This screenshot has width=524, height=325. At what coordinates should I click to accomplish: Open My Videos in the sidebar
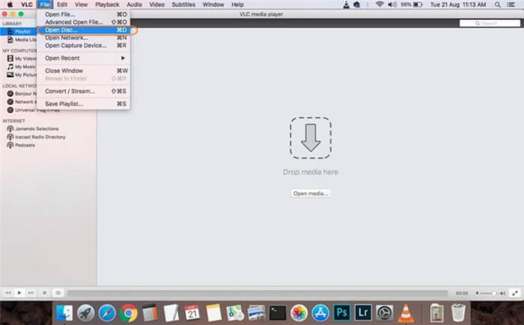22,58
